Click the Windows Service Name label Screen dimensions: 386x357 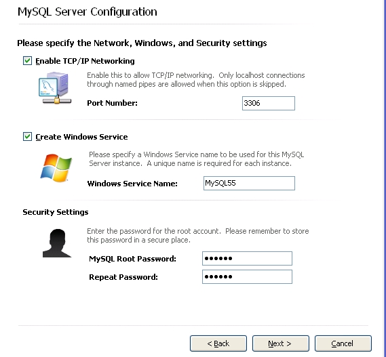(x=132, y=184)
